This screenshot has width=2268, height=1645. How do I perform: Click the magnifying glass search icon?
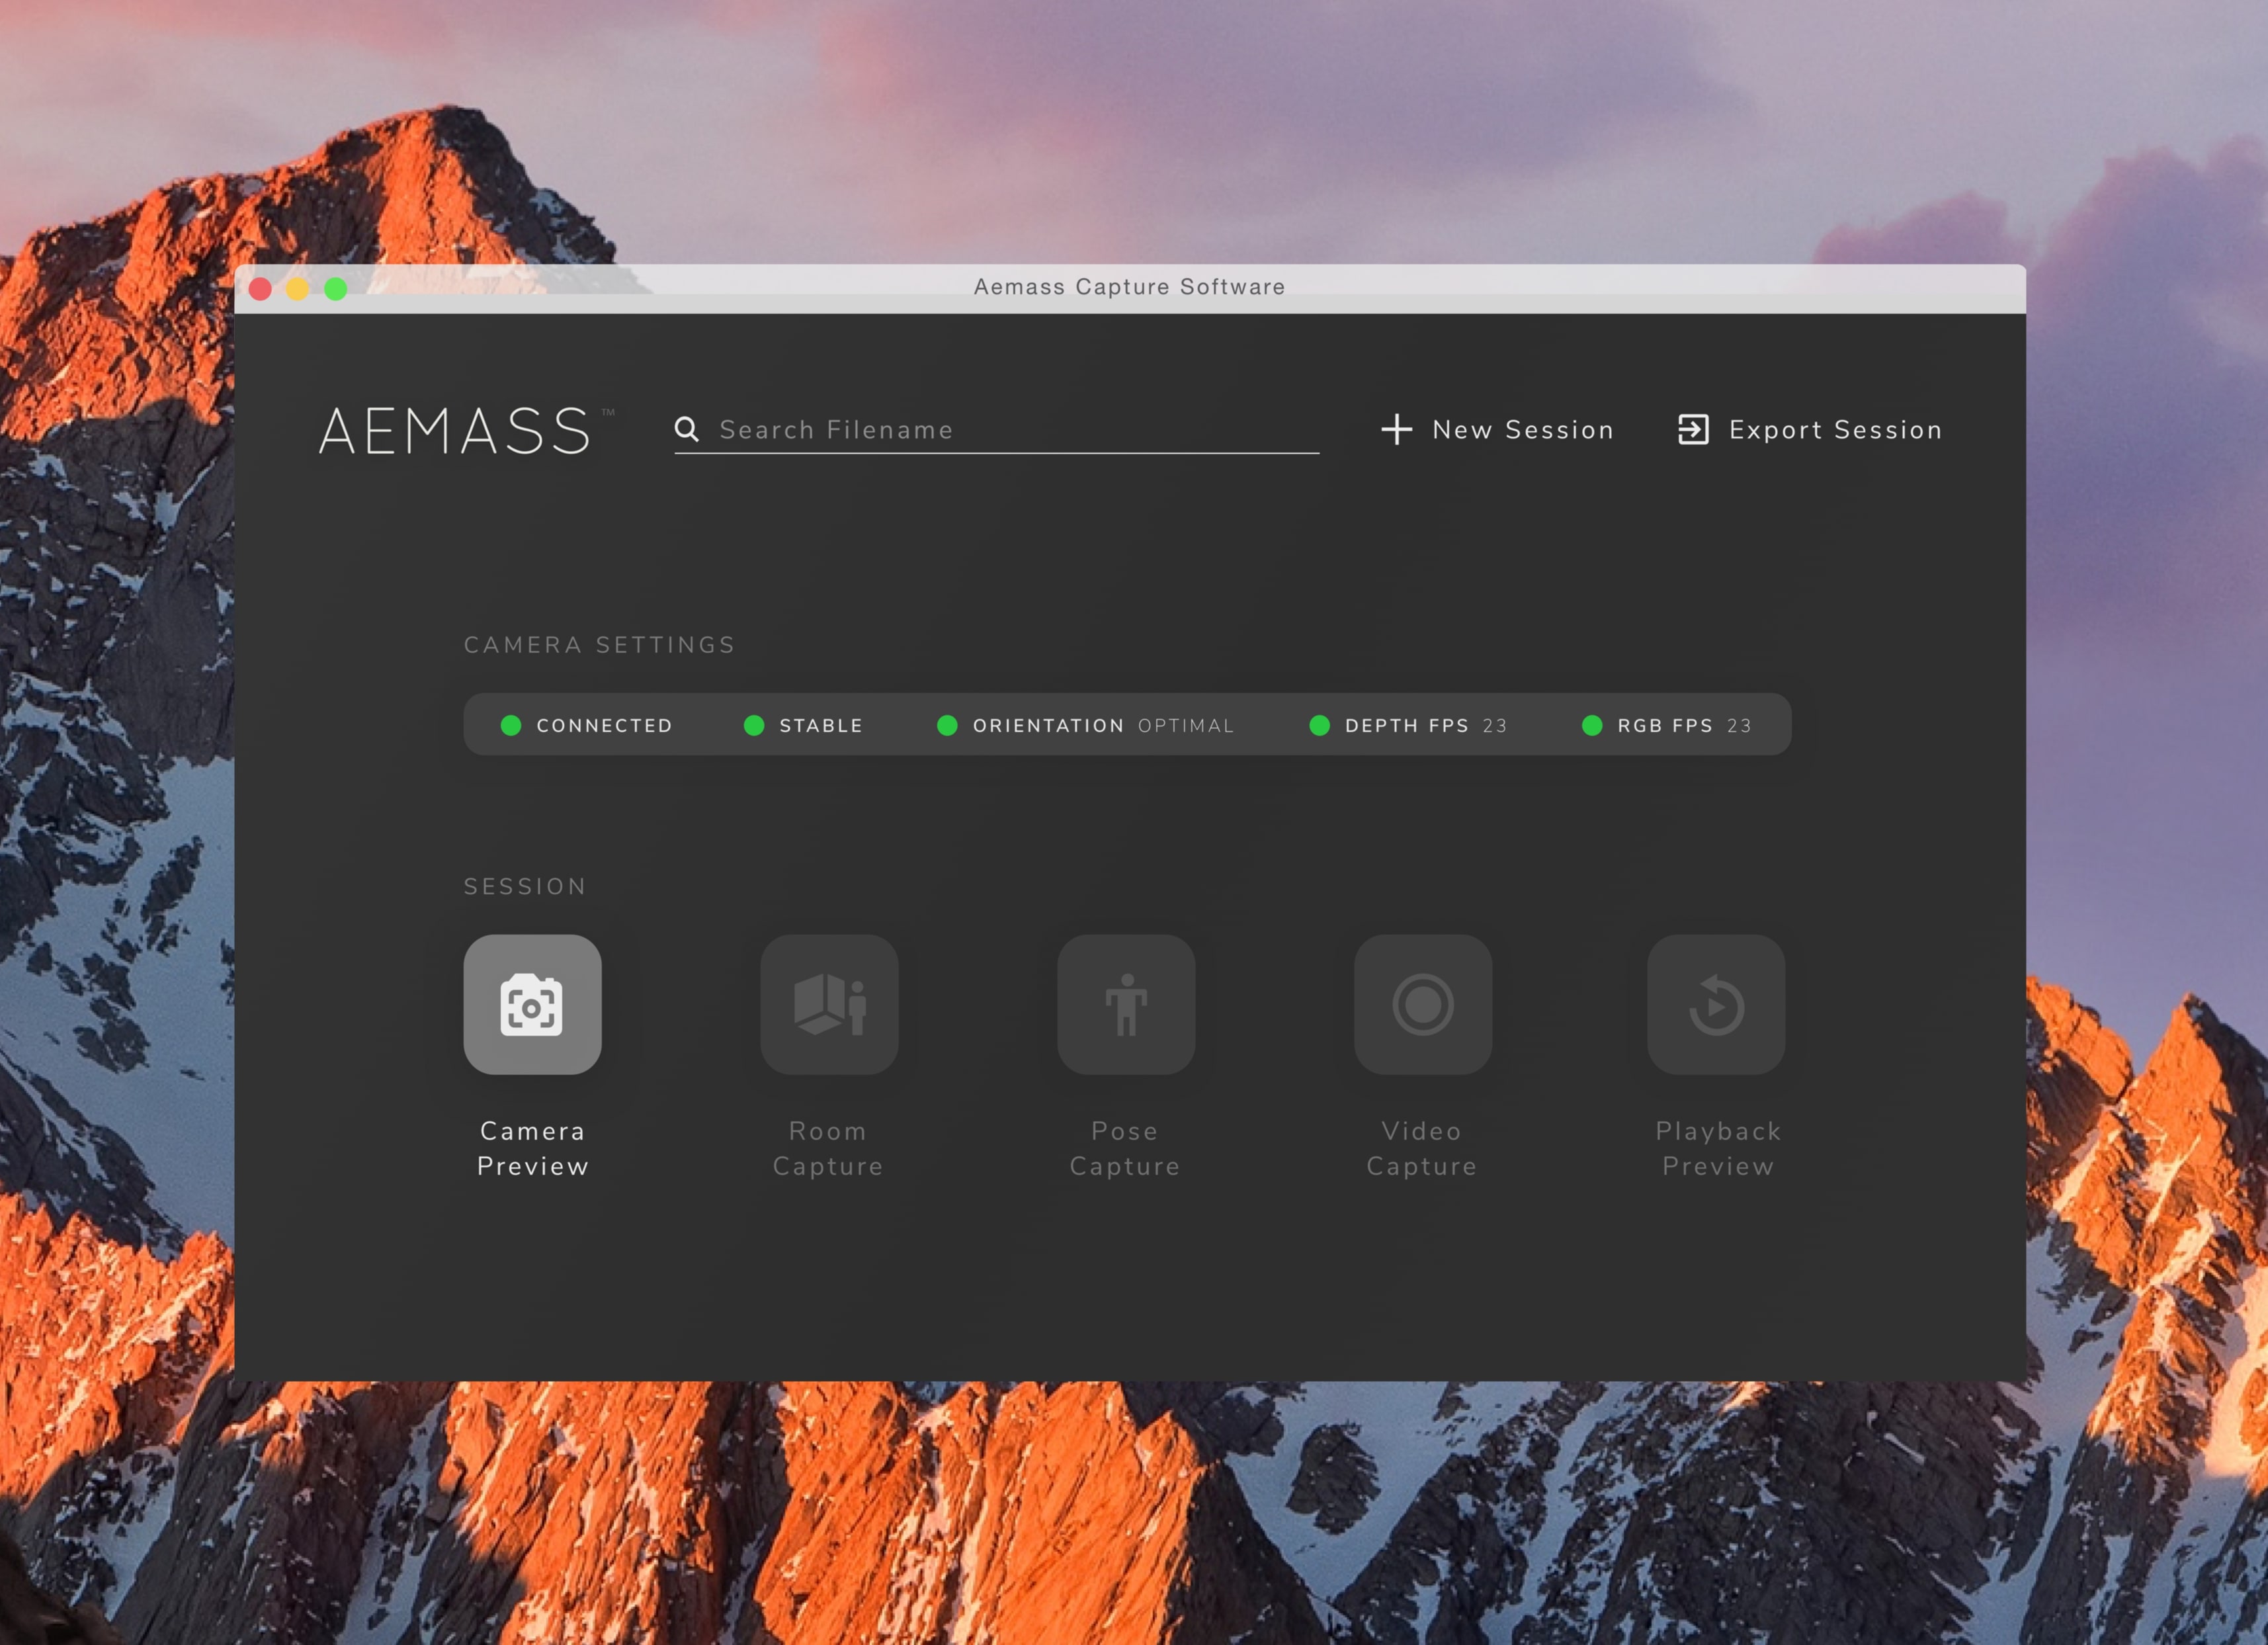(x=686, y=430)
